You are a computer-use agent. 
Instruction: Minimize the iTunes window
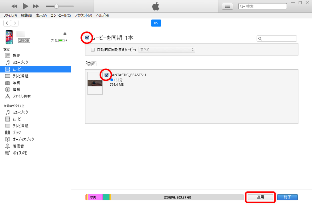(x=293, y=2)
